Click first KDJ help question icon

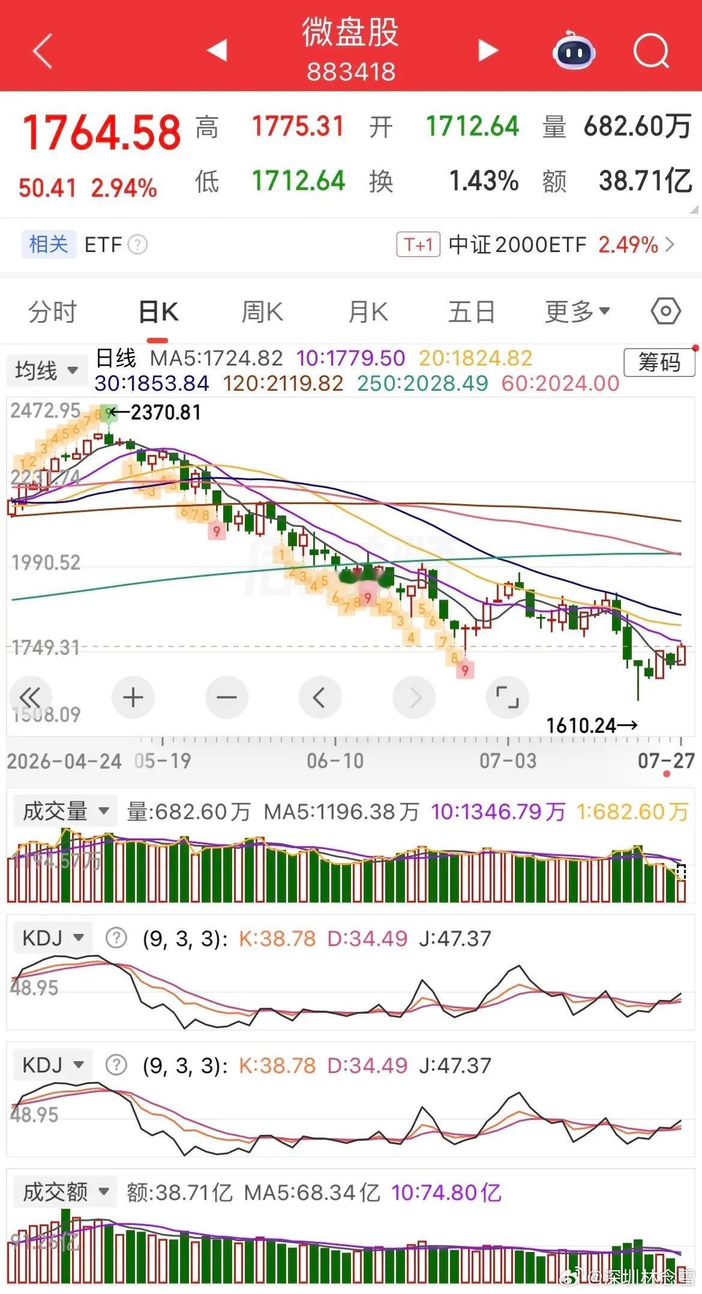(116, 937)
